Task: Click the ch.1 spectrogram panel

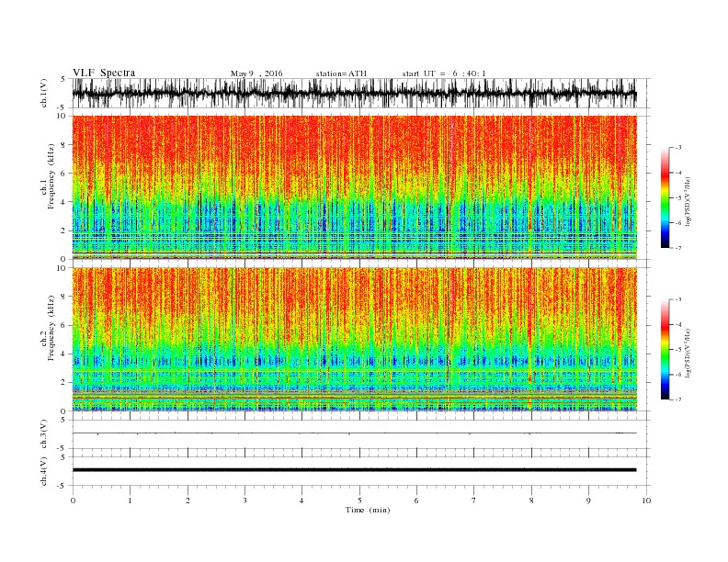Action: (x=354, y=187)
